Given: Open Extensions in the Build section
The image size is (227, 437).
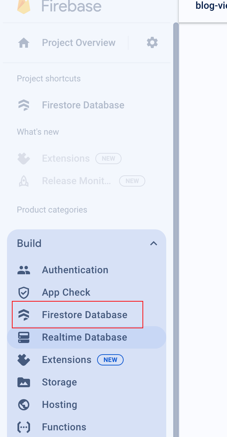Looking at the screenshot, I should (x=66, y=360).
